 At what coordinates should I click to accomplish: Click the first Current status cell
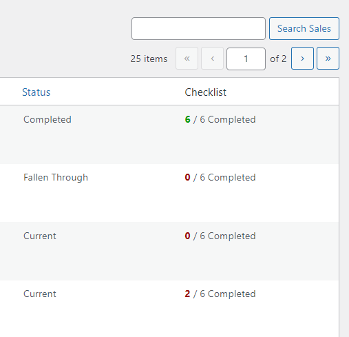pos(40,236)
